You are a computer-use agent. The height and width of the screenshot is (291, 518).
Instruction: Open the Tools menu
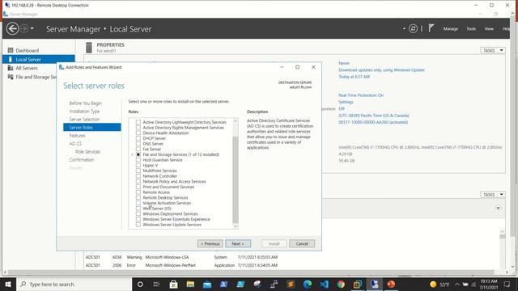471,29
